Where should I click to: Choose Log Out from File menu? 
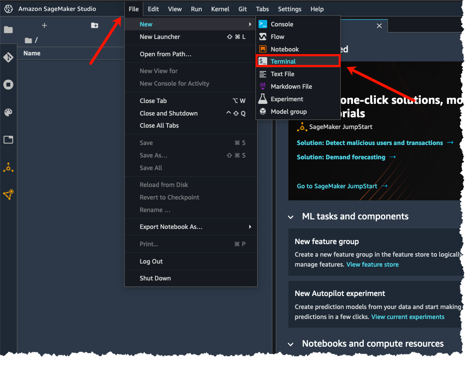tap(191, 261)
